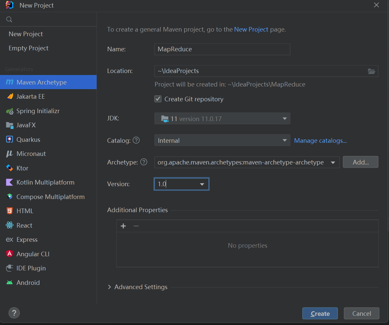This screenshot has width=389, height=325.
Task: Select Empty Project in sidebar
Action: (x=28, y=48)
